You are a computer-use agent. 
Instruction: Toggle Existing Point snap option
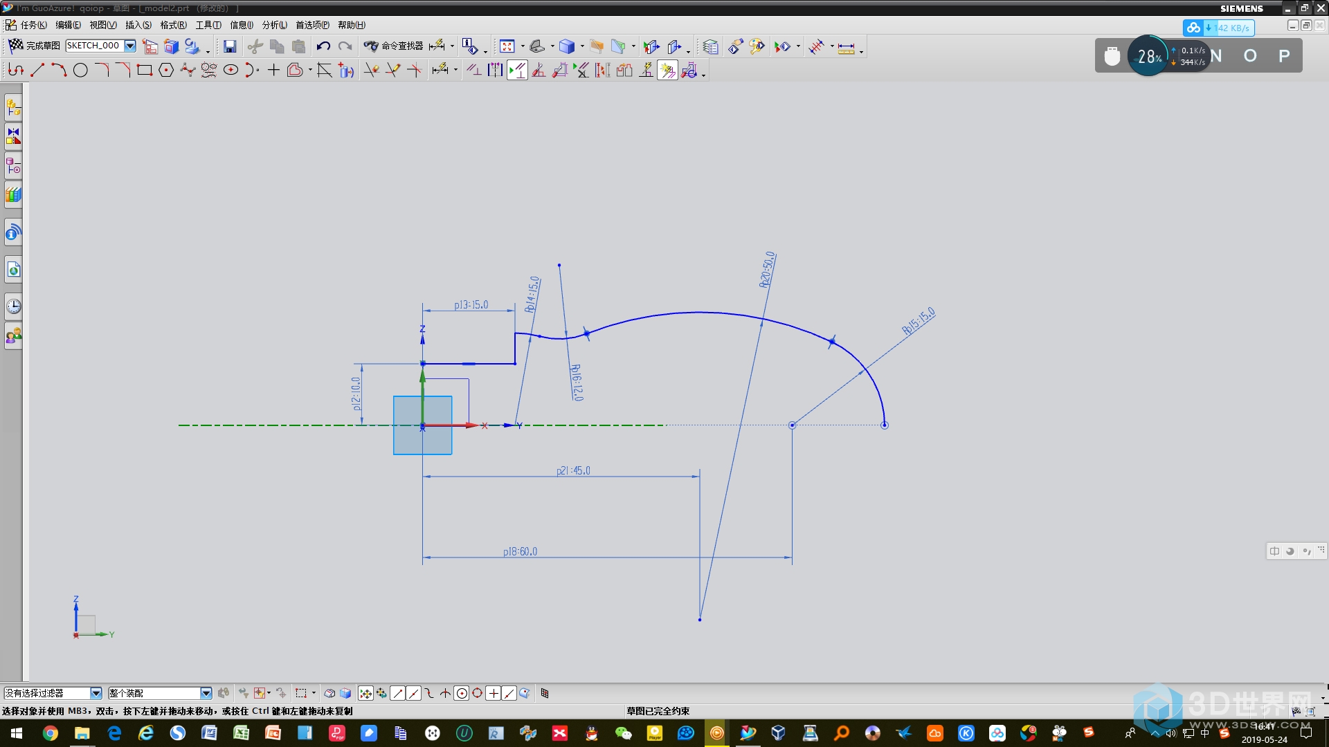tap(494, 693)
